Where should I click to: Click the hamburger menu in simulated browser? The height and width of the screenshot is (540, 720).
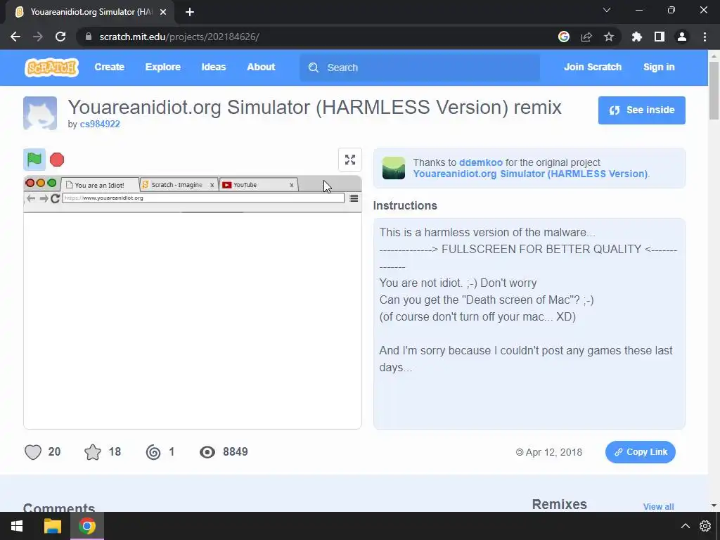pyautogui.click(x=354, y=198)
